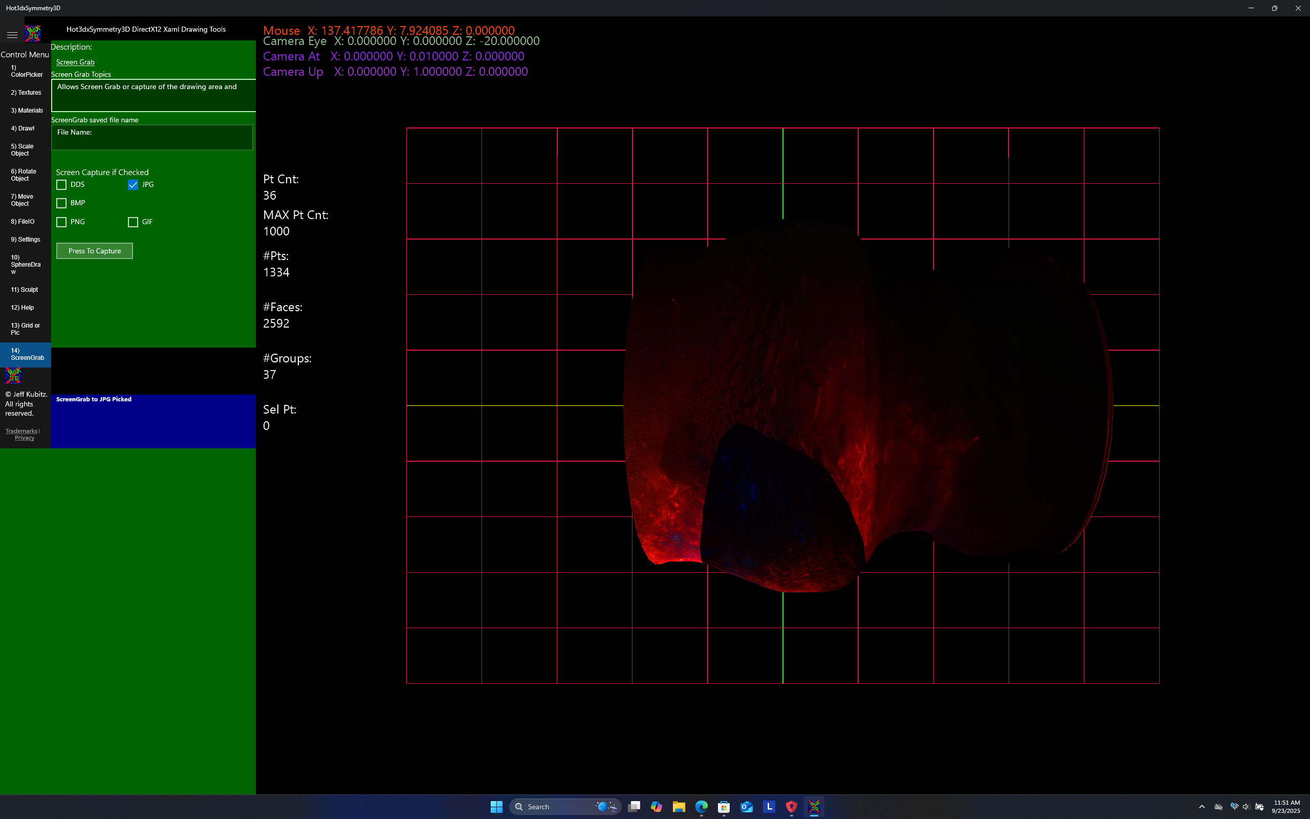Click the Hot3dxSymmetry3D logo at top left
The width and height of the screenshot is (1310, 819).
(32, 33)
